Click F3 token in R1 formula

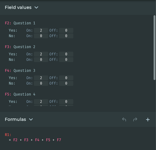click(26, 140)
